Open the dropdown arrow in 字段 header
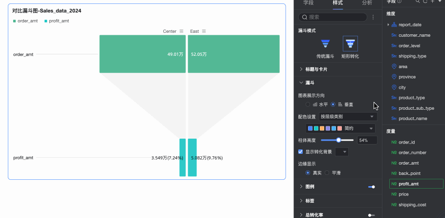 440,1
